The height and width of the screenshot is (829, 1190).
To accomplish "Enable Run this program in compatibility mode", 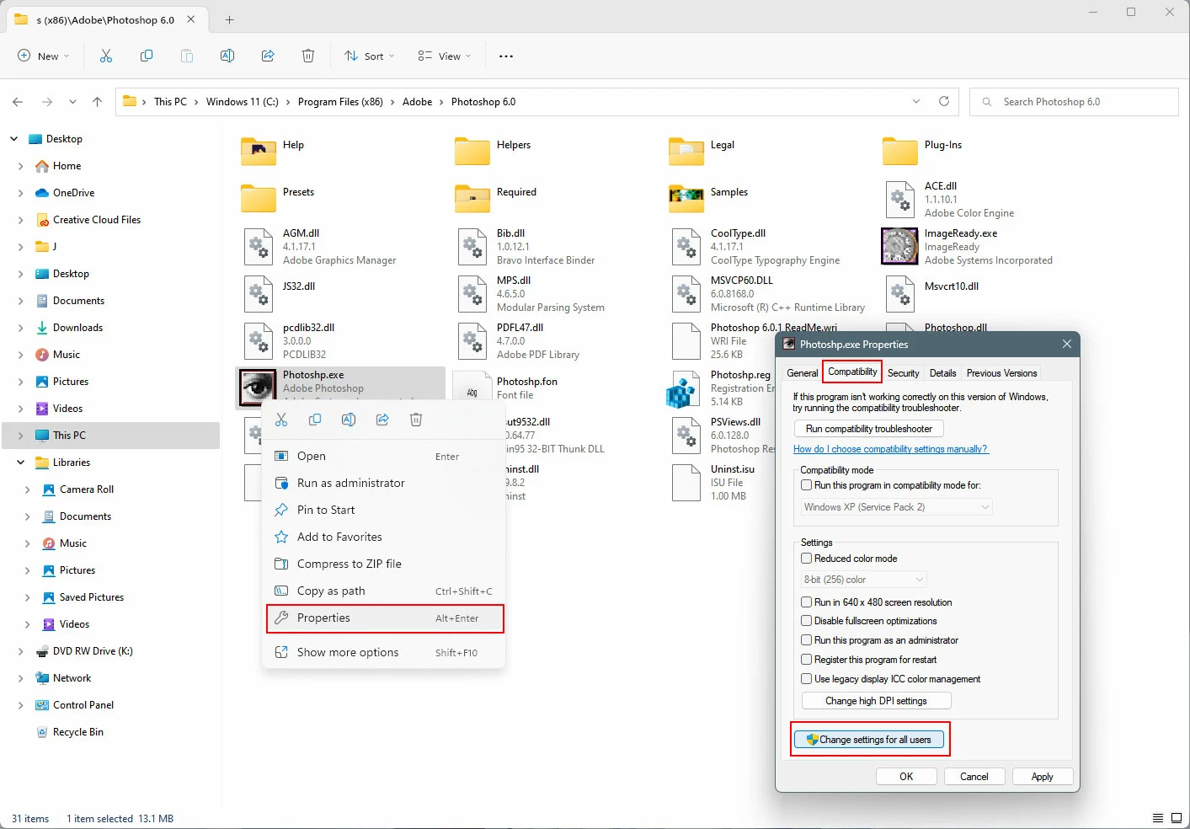I will coord(806,485).
